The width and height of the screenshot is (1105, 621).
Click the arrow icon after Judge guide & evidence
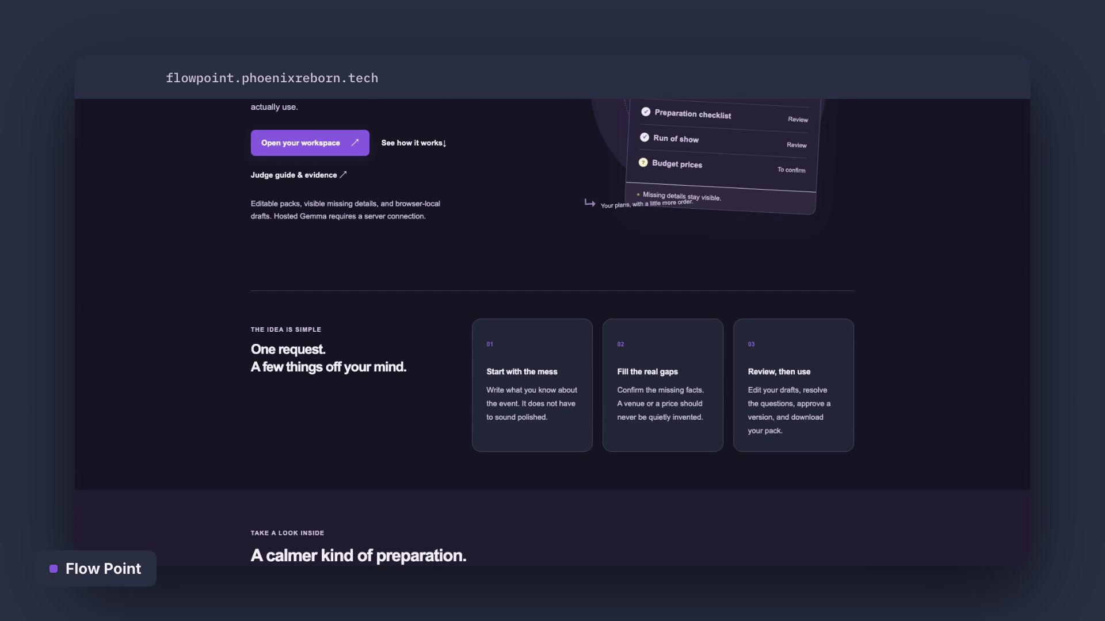click(x=343, y=175)
